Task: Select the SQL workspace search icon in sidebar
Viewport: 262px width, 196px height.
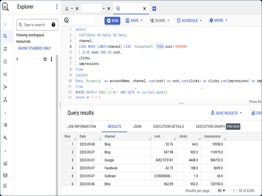Action: point(5,36)
